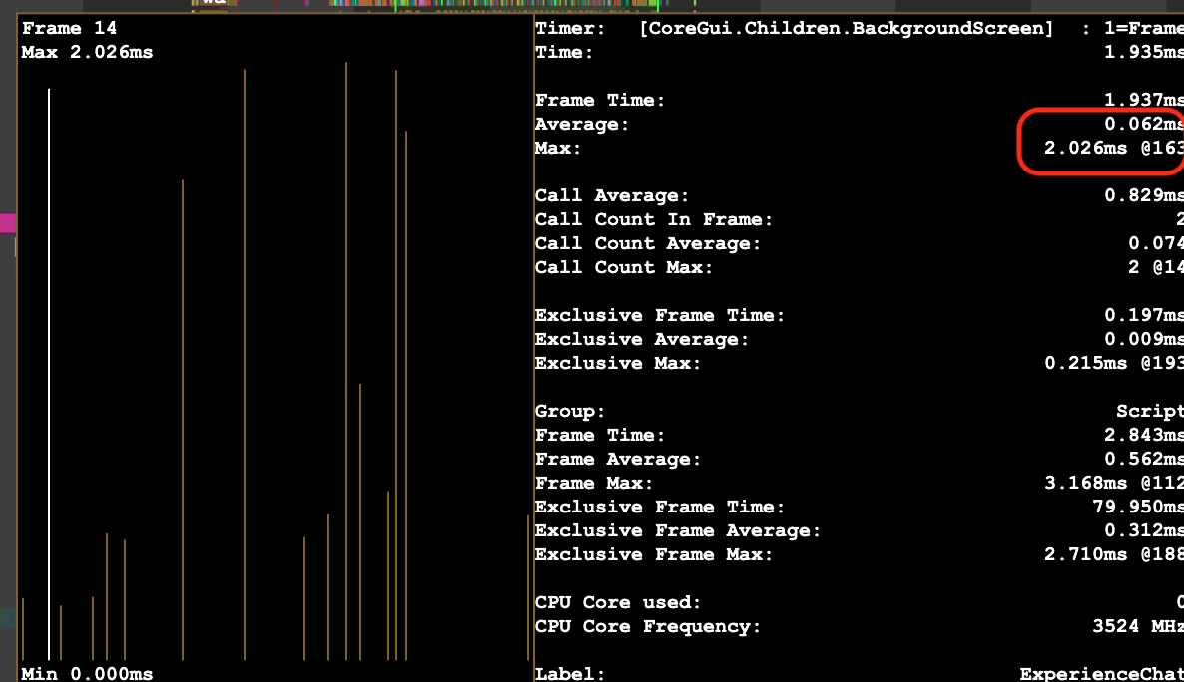Select the "1.937ms" Frame Time value
The width and height of the screenshot is (1184, 682).
tap(1144, 100)
